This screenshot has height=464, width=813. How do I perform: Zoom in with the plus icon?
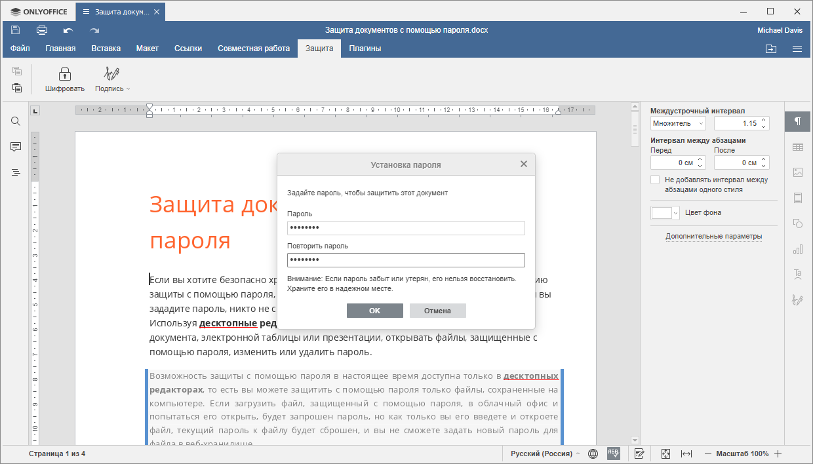pos(778,454)
